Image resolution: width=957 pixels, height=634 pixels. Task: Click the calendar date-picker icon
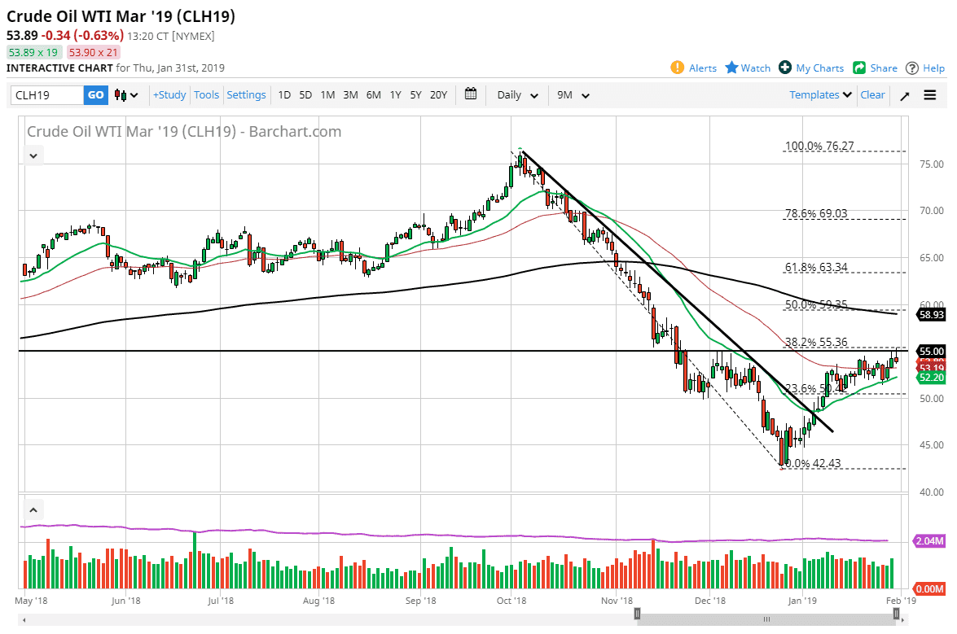pos(471,94)
